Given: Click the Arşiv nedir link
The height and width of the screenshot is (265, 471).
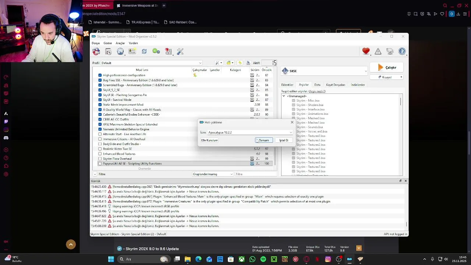Looking at the screenshot, I should click(x=317, y=91).
